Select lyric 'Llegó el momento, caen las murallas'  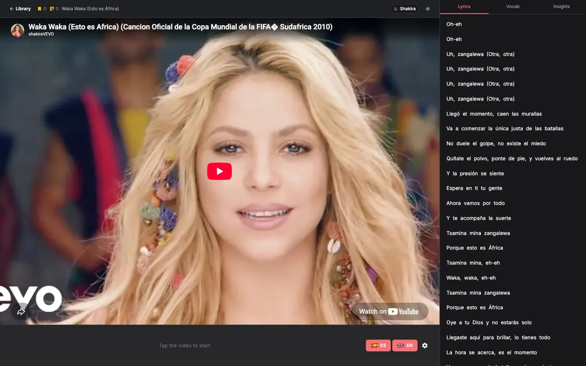pyautogui.click(x=494, y=114)
